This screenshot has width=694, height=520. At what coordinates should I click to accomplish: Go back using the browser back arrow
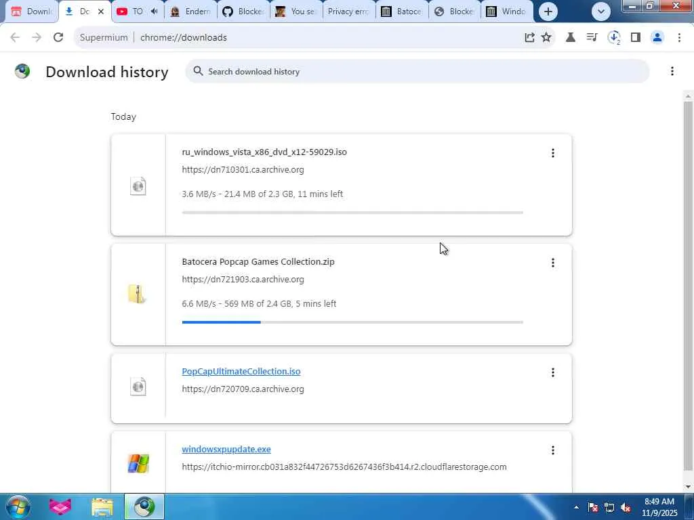(15, 38)
